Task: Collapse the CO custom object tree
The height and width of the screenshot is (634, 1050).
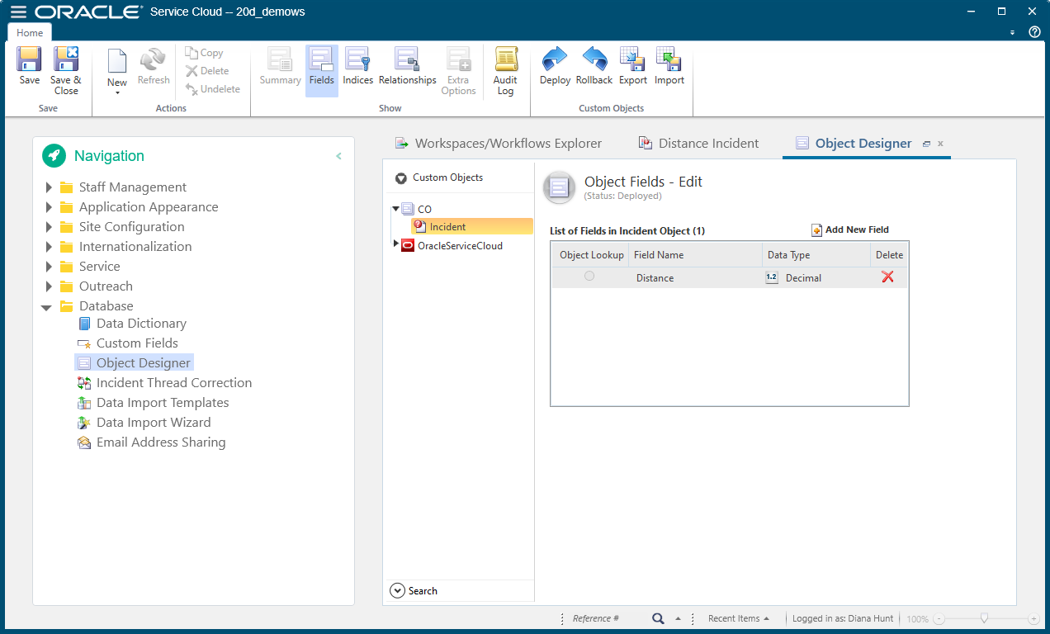Action: [395, 208]
